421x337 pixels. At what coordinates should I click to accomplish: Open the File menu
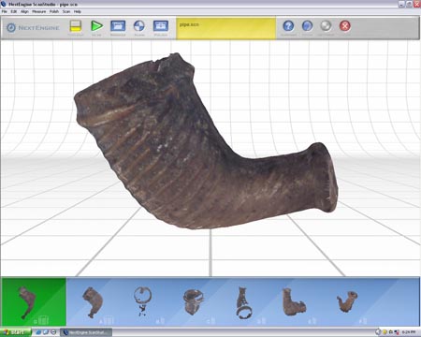[5, 11]
